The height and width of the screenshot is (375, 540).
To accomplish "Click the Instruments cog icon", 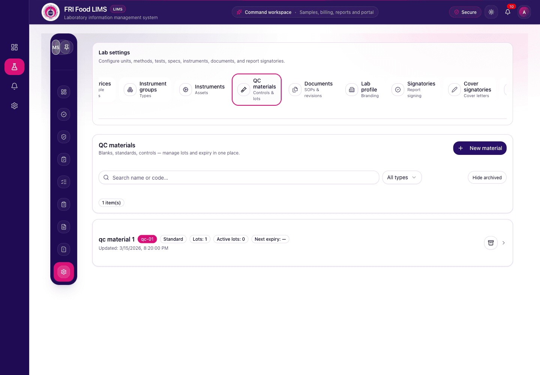I will coord(186,90).
